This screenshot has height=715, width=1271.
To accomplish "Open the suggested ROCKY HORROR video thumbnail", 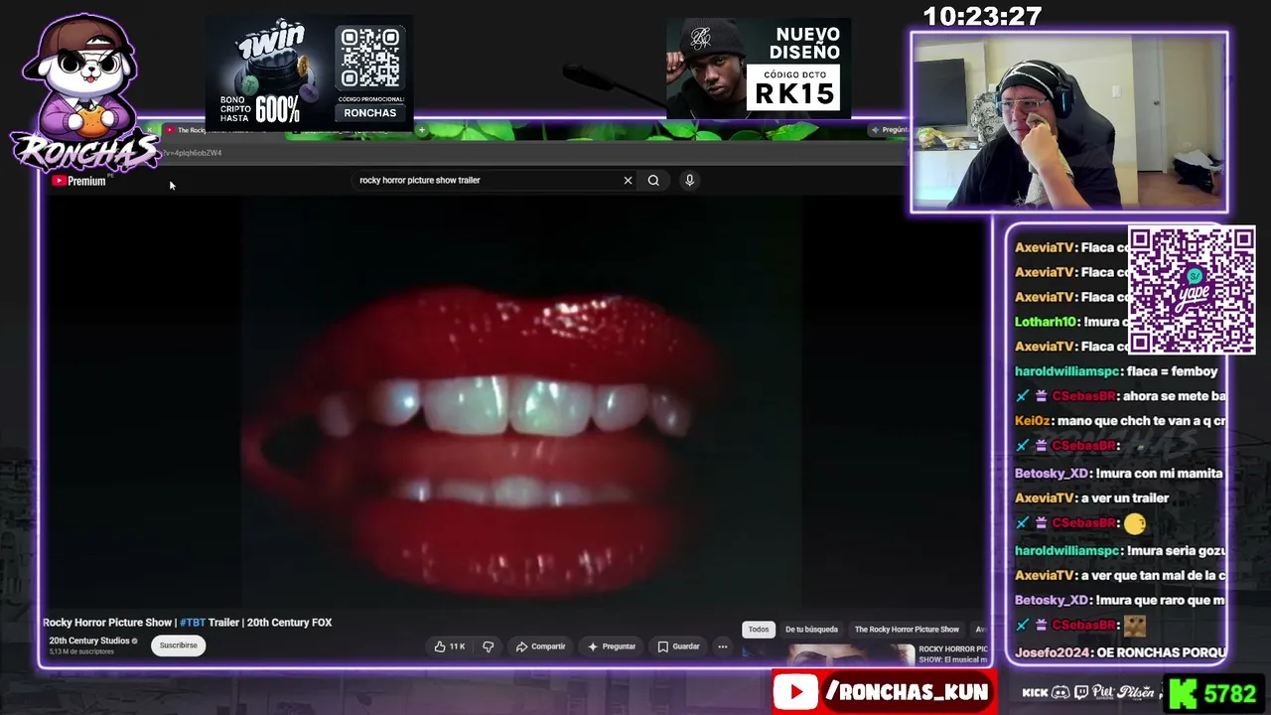I will coord(852,654).
